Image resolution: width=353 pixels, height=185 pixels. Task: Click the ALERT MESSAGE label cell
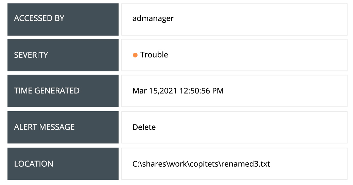(63, 127)
